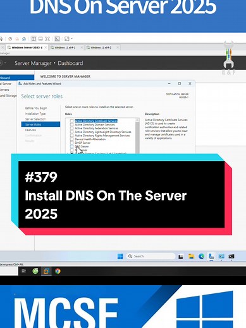Image resolution: width=246 pixels, height=328 pixels.
Task: Check Device Health Attestation role
Action: click(71, 139)
